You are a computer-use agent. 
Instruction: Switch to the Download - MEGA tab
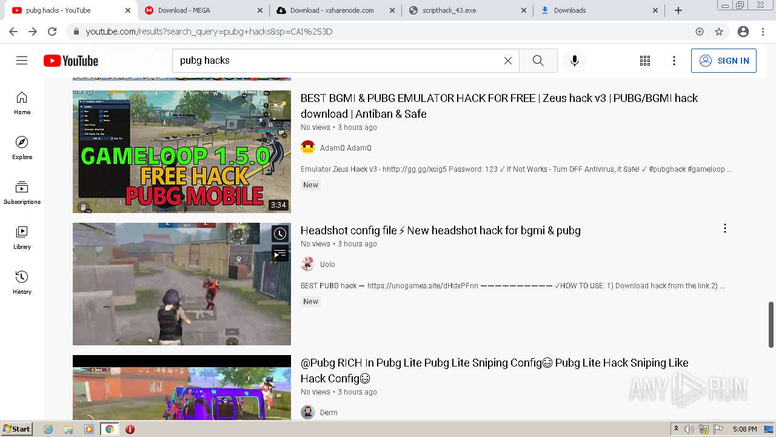pyautogui.click(x=202, y=10)
